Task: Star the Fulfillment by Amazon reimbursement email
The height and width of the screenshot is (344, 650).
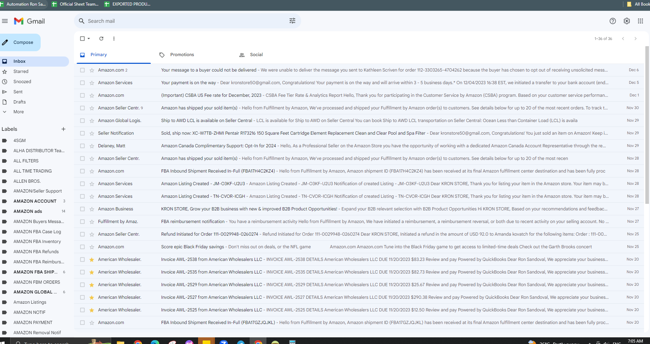Action: (92, 222)
